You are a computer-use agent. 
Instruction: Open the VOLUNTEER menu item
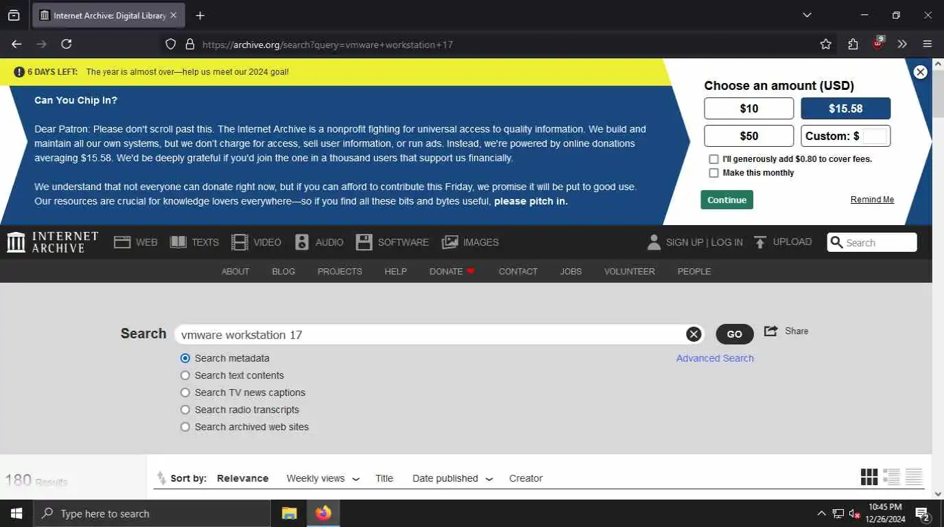pos(629,272)
